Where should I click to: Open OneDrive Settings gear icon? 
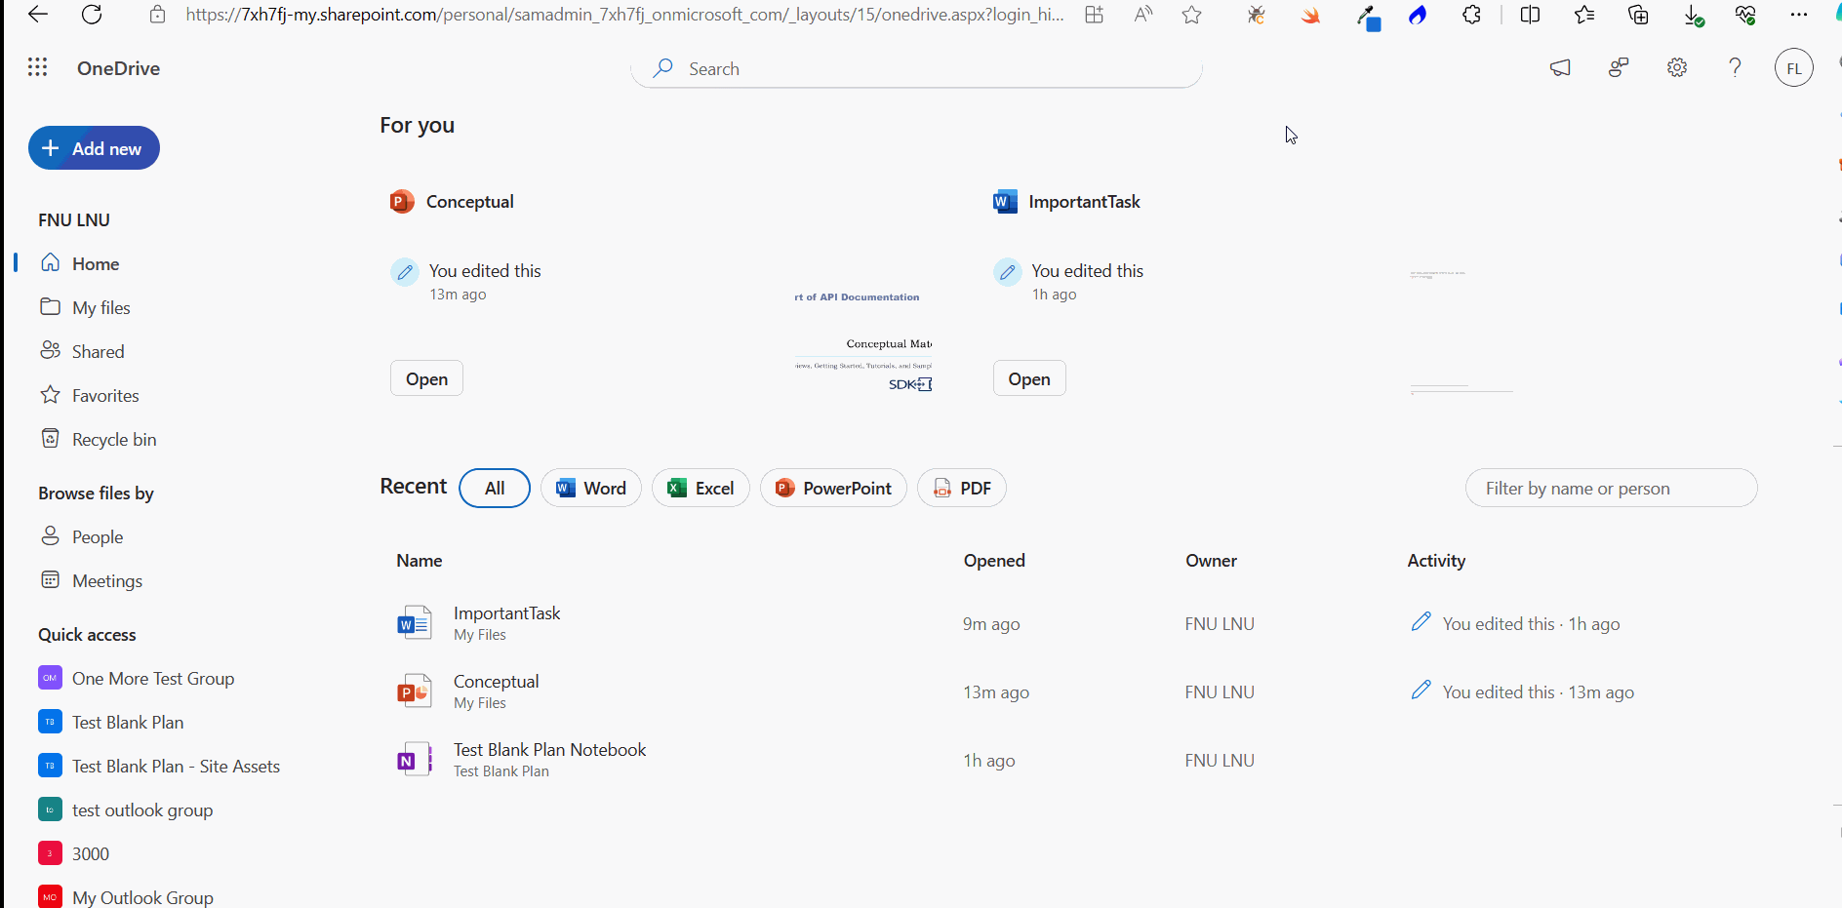point(1677,67)
